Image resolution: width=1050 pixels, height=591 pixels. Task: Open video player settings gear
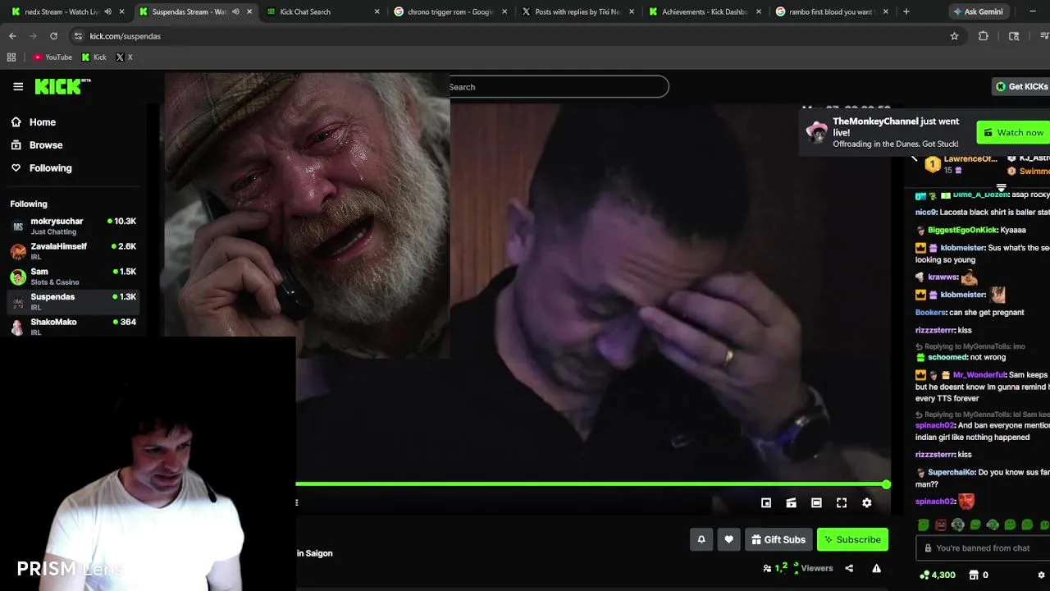867,503
